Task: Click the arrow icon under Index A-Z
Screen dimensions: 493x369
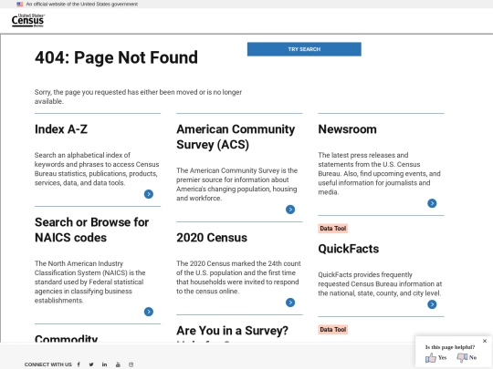Action: [149, 194]
